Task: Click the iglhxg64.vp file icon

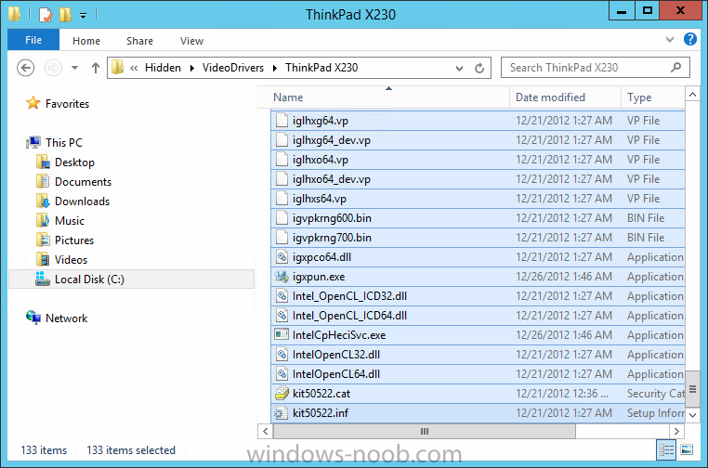Action: point(282,121)
